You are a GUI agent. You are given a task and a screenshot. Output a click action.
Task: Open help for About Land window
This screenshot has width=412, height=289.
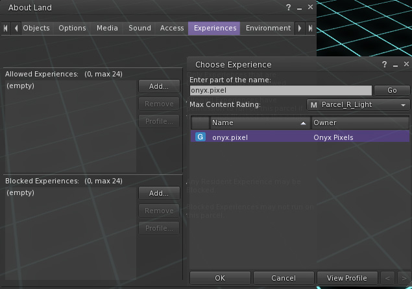pyautogui.click(x=289, y=7)
